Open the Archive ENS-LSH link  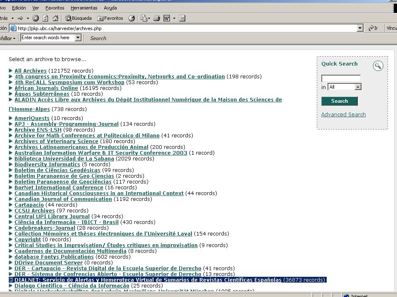click(x=38, y=130)
